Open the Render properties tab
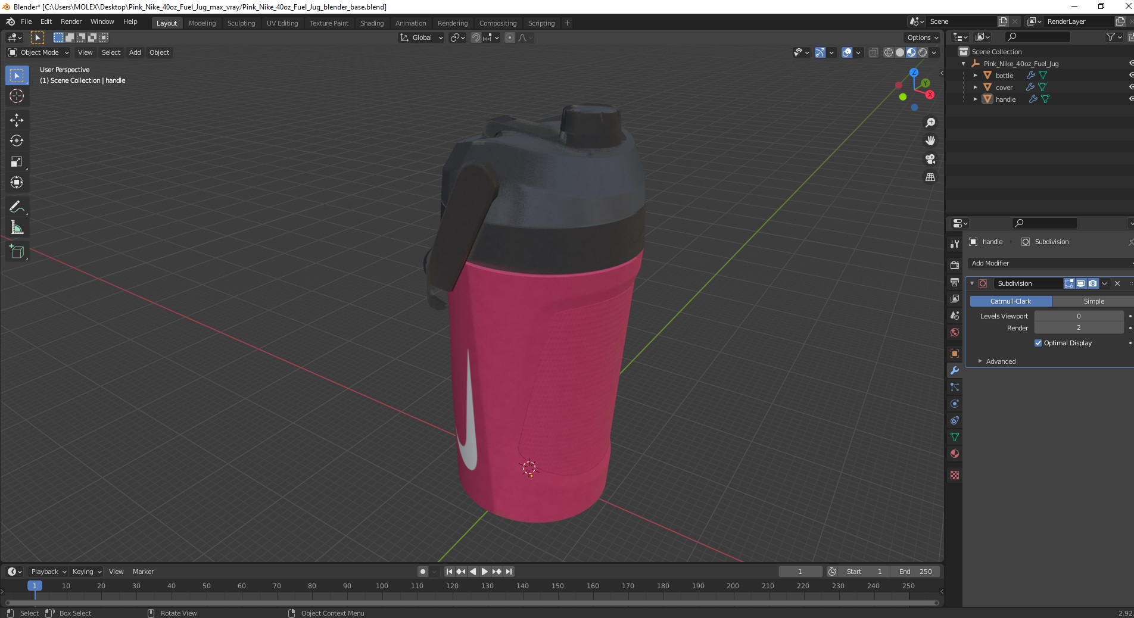Image resolution: width=1134 pixels, height=618 pixels. 955,265
